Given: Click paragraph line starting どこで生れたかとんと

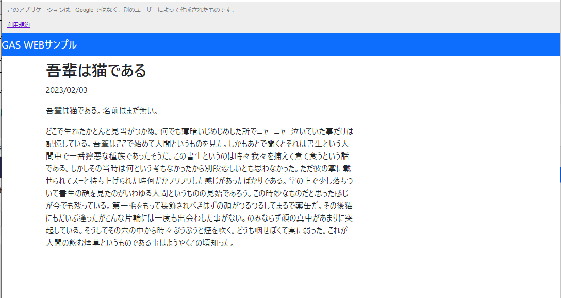Looking at the screenshot, I should (200, 131).
